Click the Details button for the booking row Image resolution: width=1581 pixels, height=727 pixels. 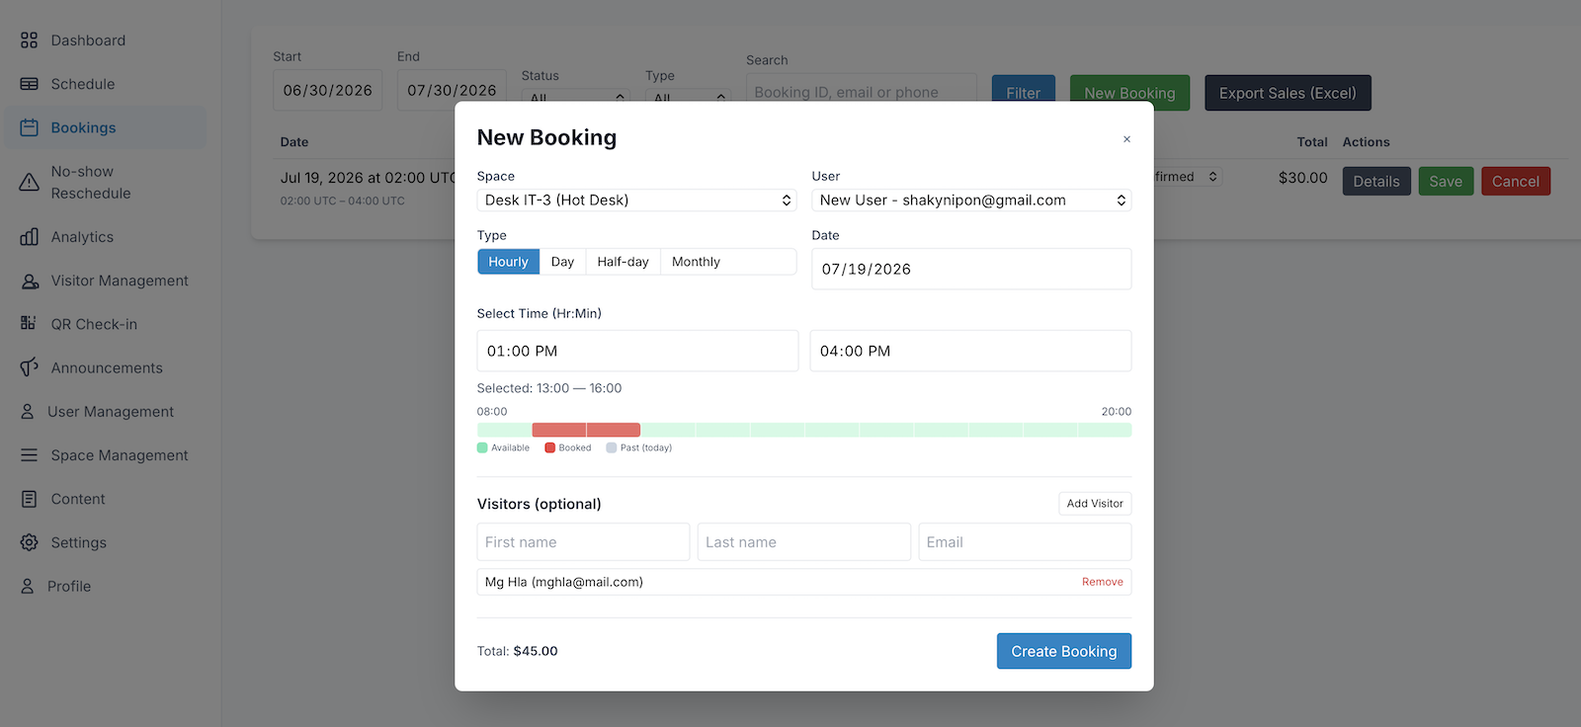(x=1376, y=181)
